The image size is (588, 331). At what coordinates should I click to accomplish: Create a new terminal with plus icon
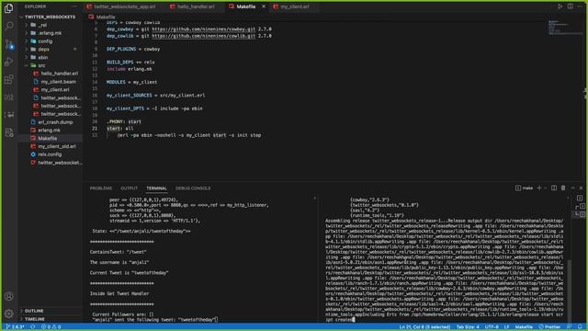tap(539, 188)
